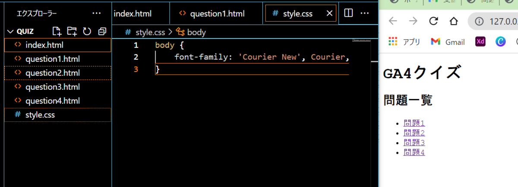Image resolution: width=518 pixels, height=187 pixels.
Task: Click the editor vertical scrollbar
Action: tap(374, 112)
